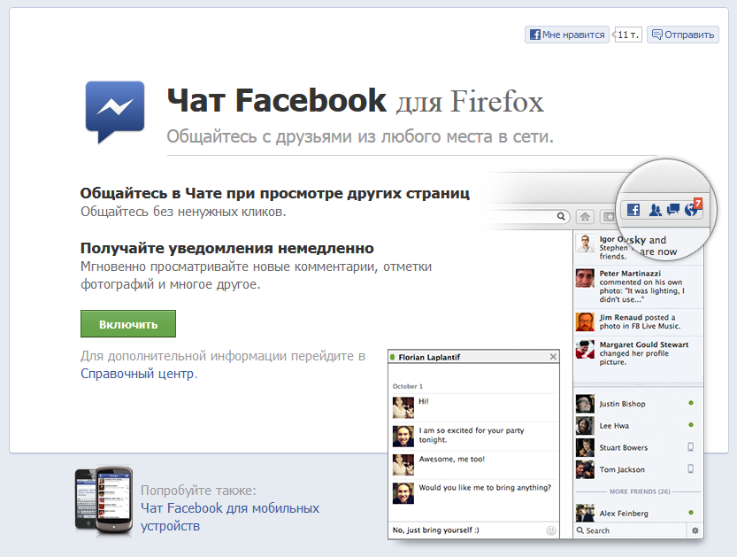
Task: Click Igor Ovsky's avatar in notifications
Action: point(585,244)
